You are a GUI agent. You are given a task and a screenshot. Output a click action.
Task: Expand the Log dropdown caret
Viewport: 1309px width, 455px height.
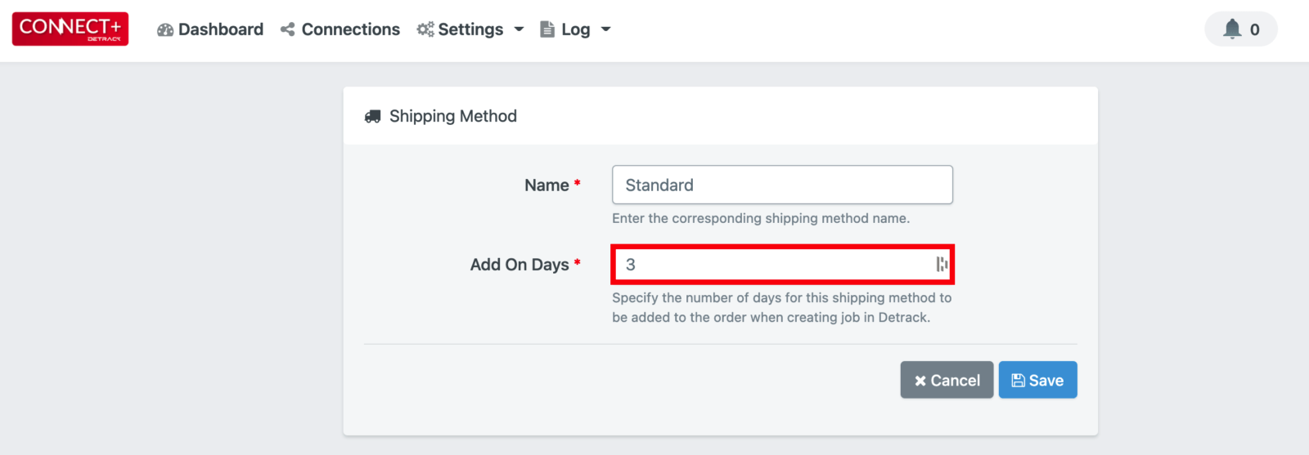coord(605,29)
